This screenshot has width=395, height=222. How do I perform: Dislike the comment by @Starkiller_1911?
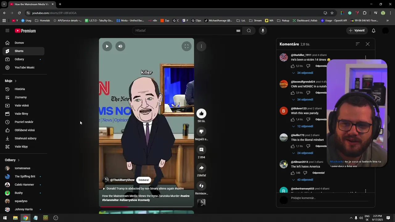[x=308, y=66]
